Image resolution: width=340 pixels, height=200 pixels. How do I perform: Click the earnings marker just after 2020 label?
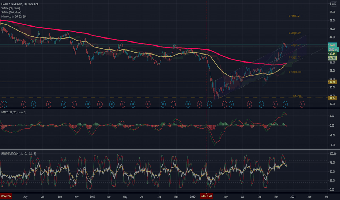(199, 104)
